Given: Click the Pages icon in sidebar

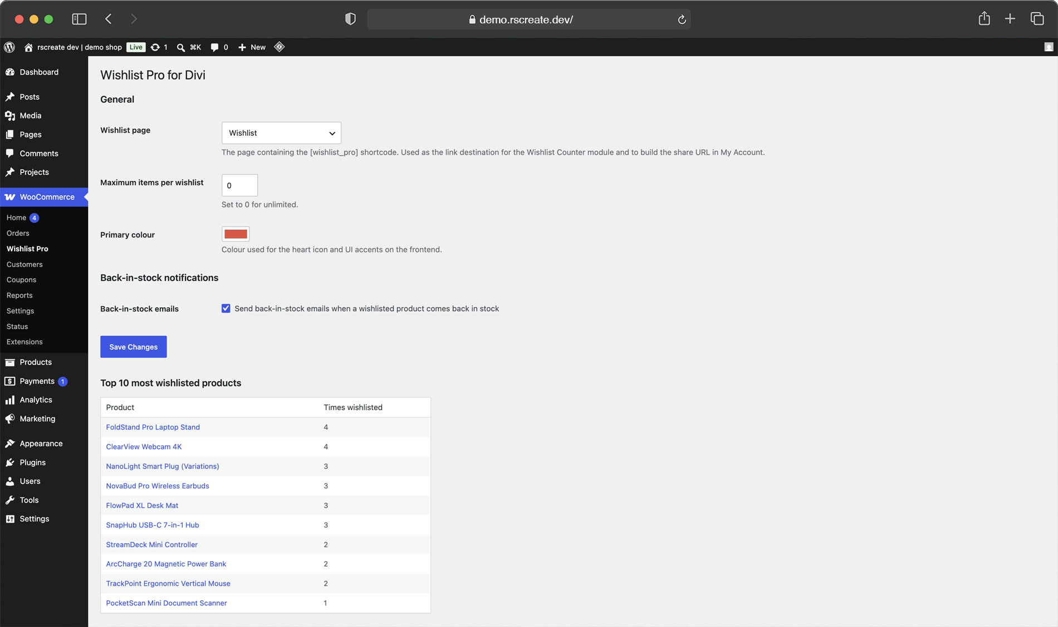Looking at the screenshot, I should point(10,135).
